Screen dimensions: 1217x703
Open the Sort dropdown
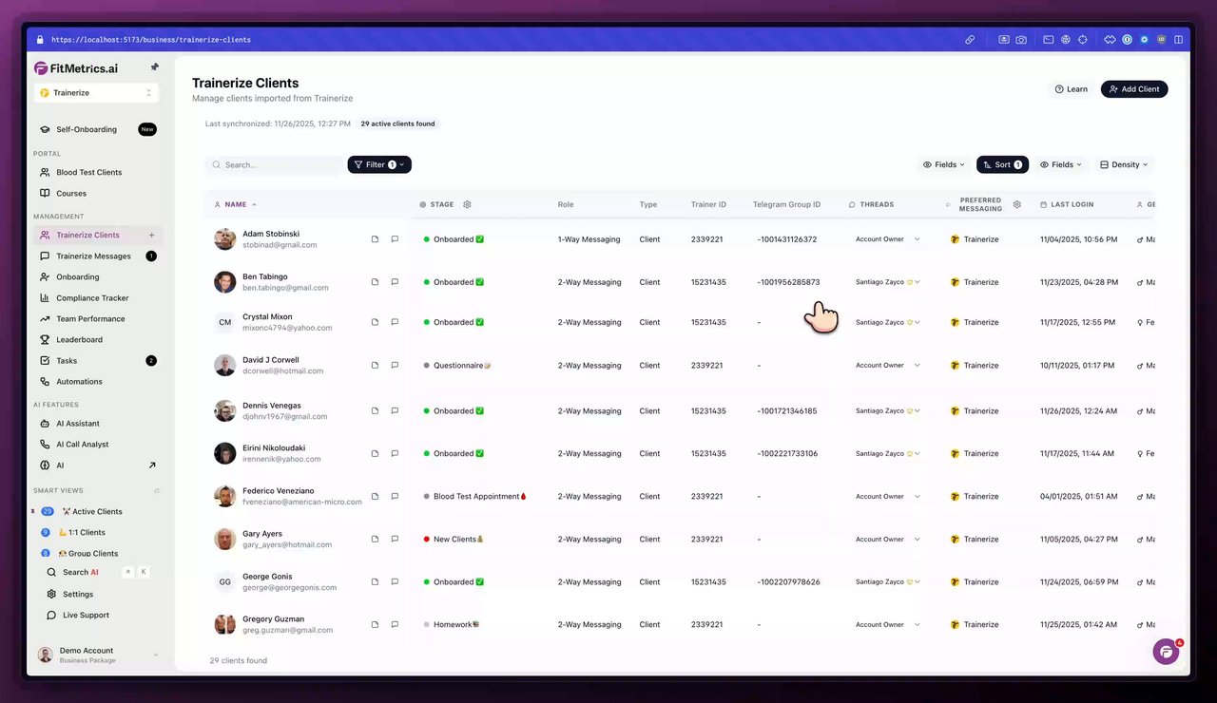1002,164
